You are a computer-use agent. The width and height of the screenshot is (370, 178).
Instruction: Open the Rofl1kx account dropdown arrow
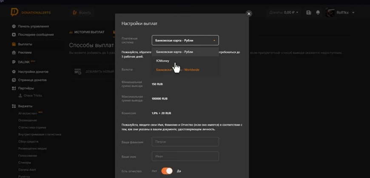(353, 12)
